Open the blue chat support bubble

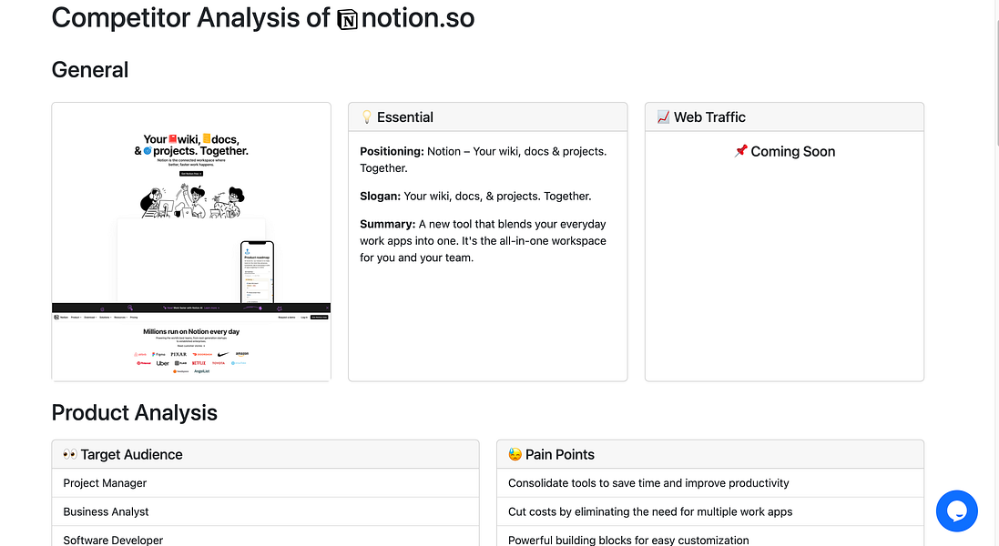click(x=956, y=511)
